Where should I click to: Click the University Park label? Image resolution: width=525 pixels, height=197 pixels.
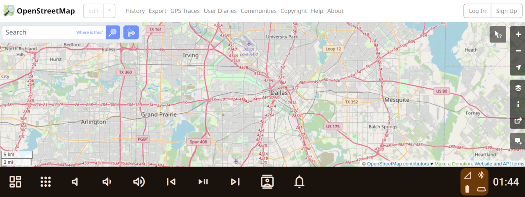(282, 37)
